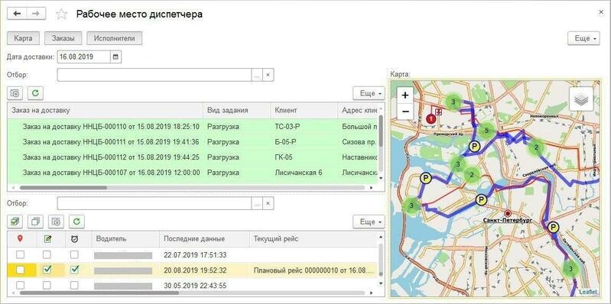
Task: Navigate back with the left arrow button
Action: click(x=17, y=14)
